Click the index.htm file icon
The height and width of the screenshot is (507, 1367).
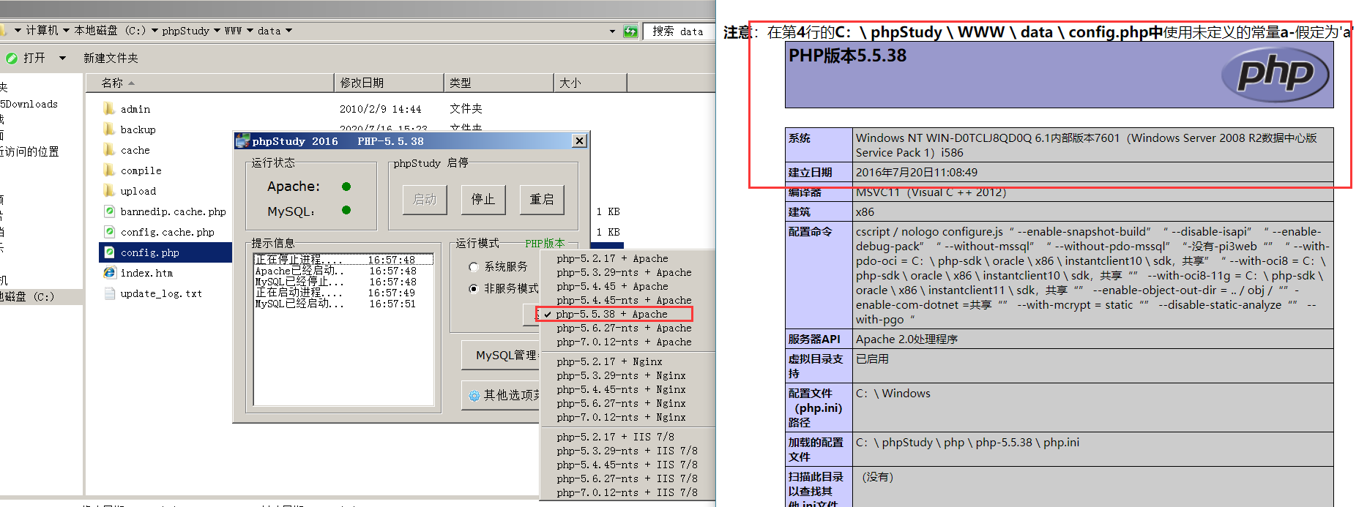coord(109,272)
